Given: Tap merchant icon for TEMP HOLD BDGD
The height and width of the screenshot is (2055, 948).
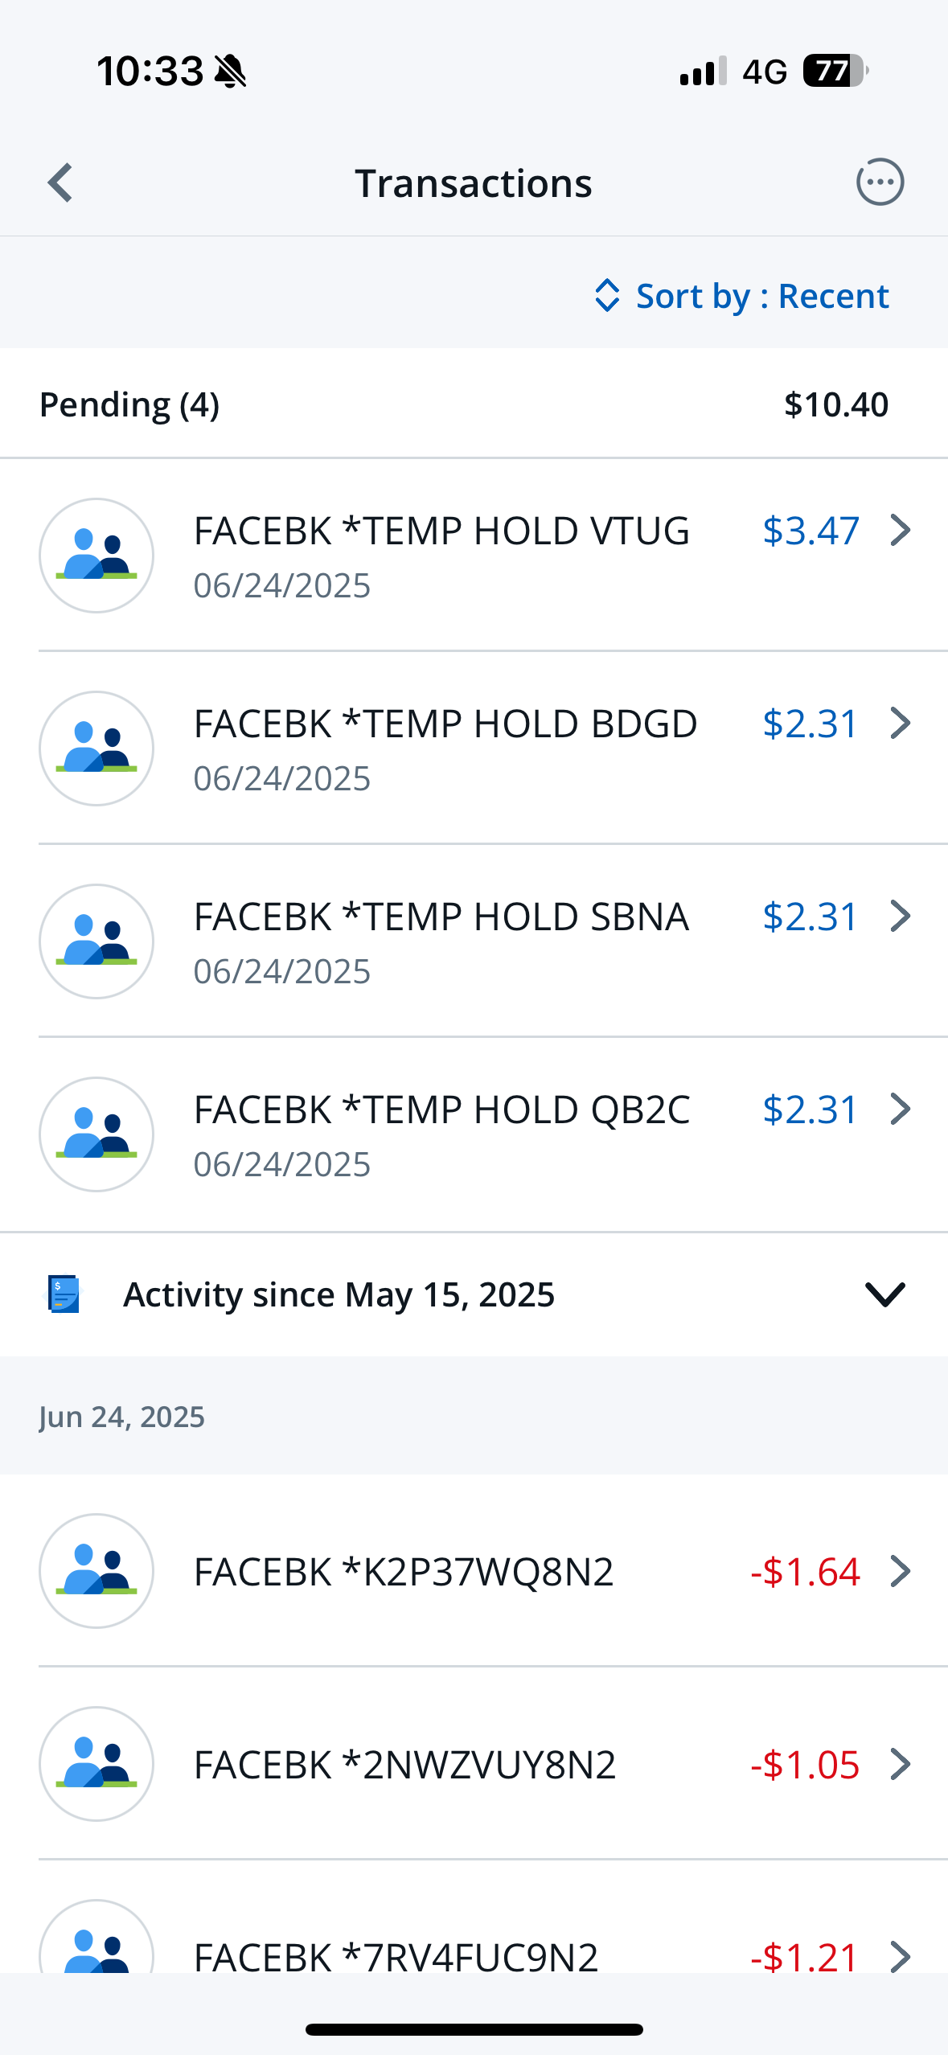Looking at the screenshot, I should pos(96,749).
